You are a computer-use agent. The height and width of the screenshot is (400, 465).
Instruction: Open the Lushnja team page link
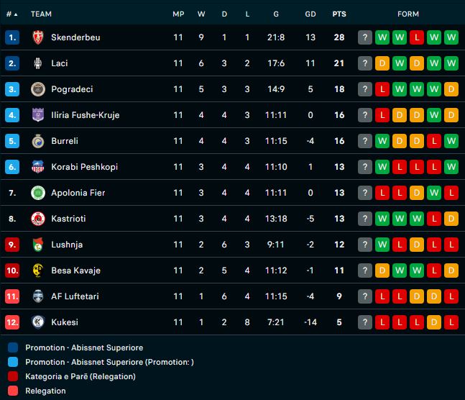(x=68, y=245)
